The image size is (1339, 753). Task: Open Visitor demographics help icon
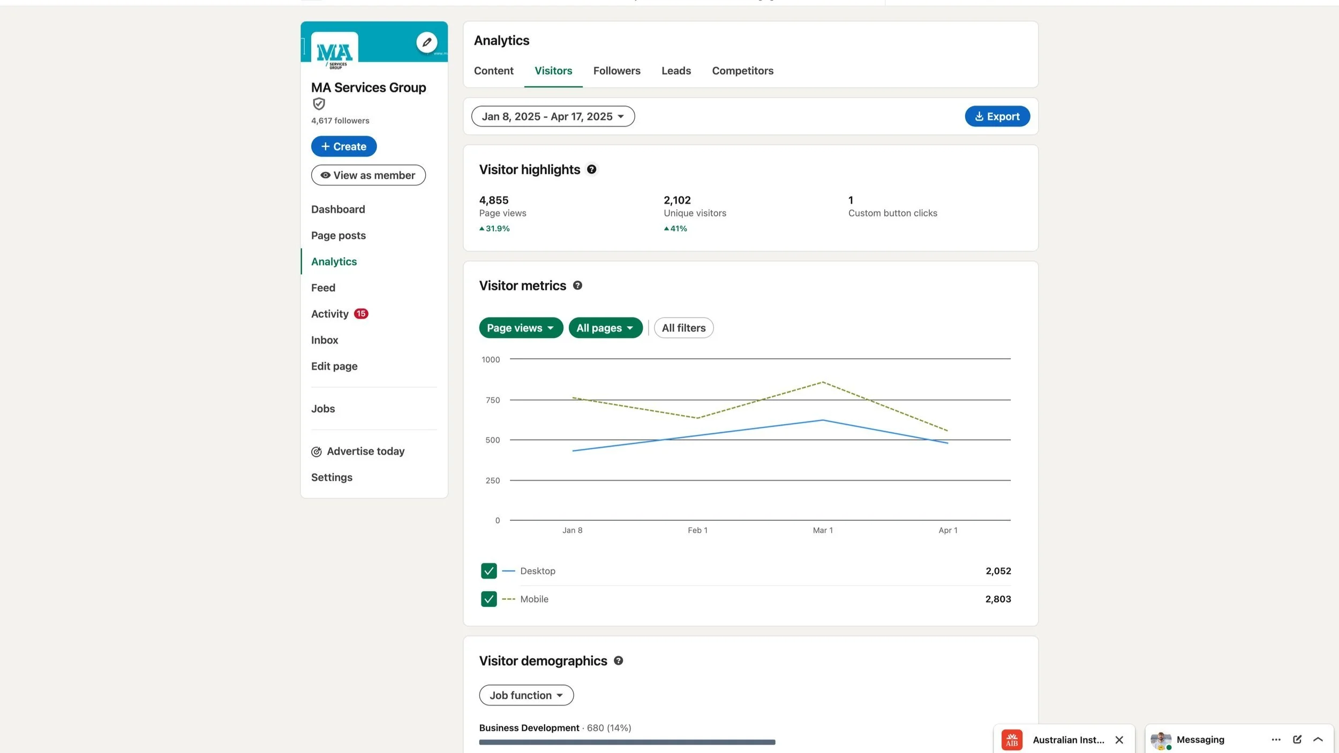(618, 661)
